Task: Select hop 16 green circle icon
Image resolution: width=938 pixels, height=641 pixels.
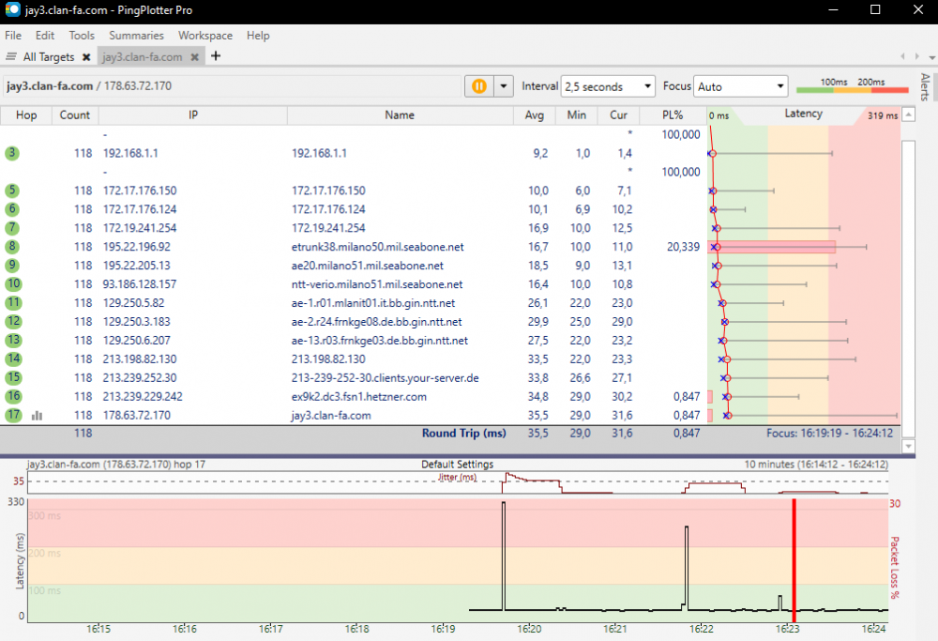Action: click(13, 396)
